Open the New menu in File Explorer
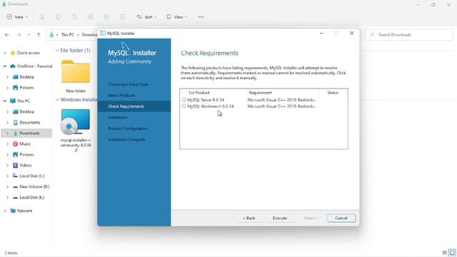Viewport: 457px width, 257px height. click(x=17, y=17)
